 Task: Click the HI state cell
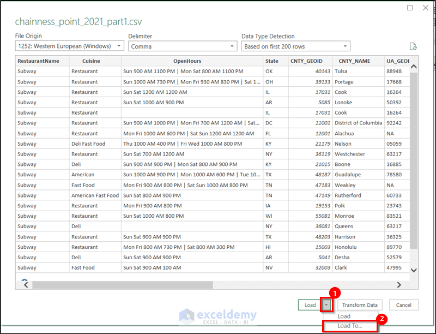(x=276, y=247)
